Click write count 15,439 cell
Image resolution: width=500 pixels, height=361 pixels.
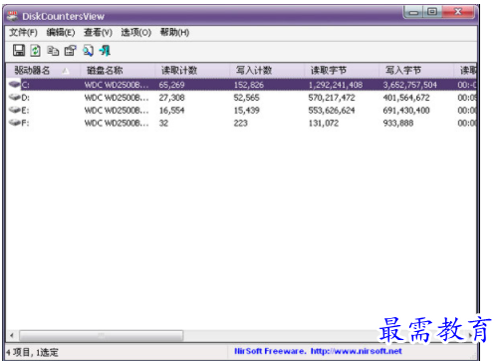(x=246, y=111)
